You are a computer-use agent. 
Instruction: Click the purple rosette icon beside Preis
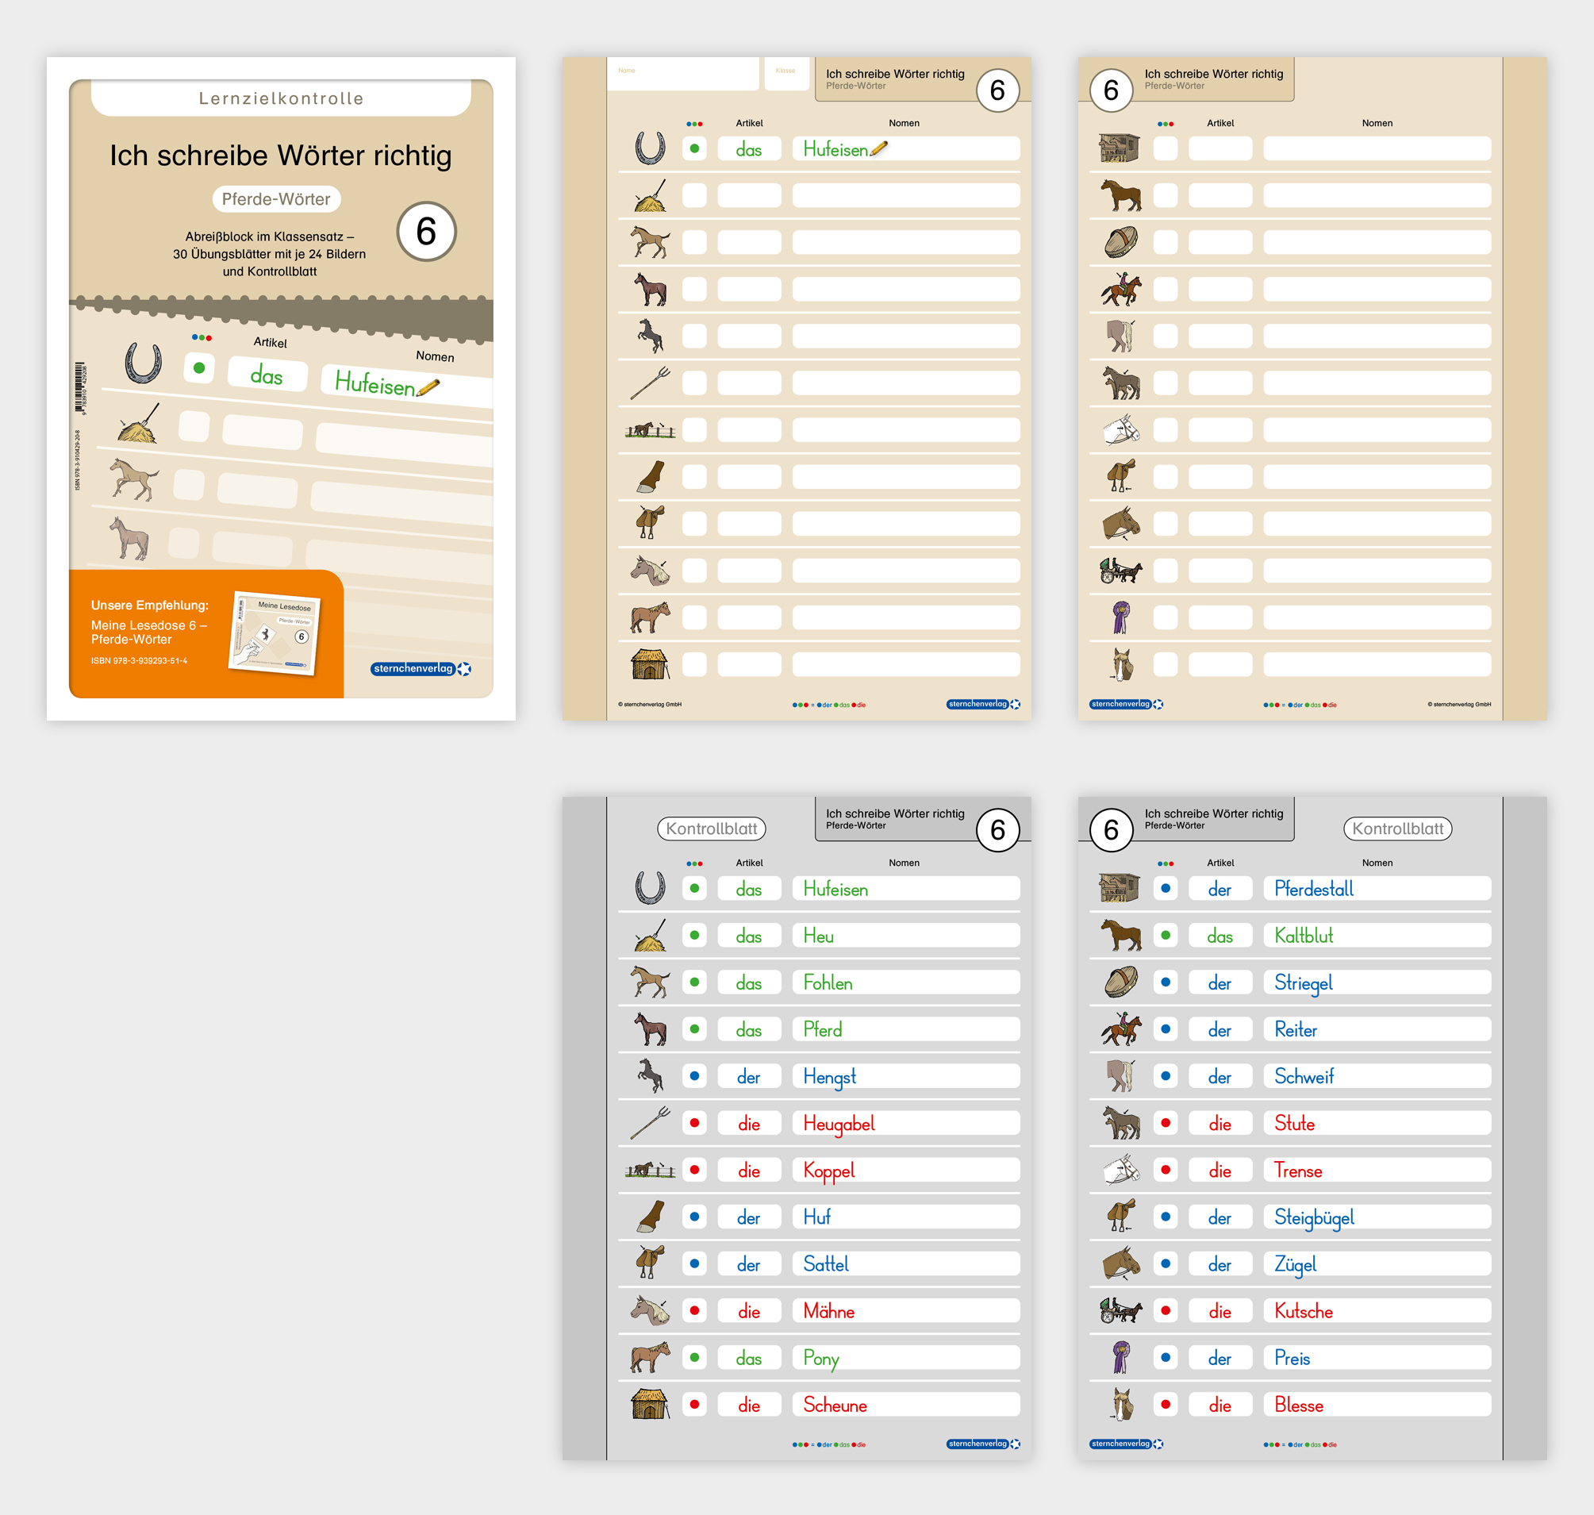1121,1357
